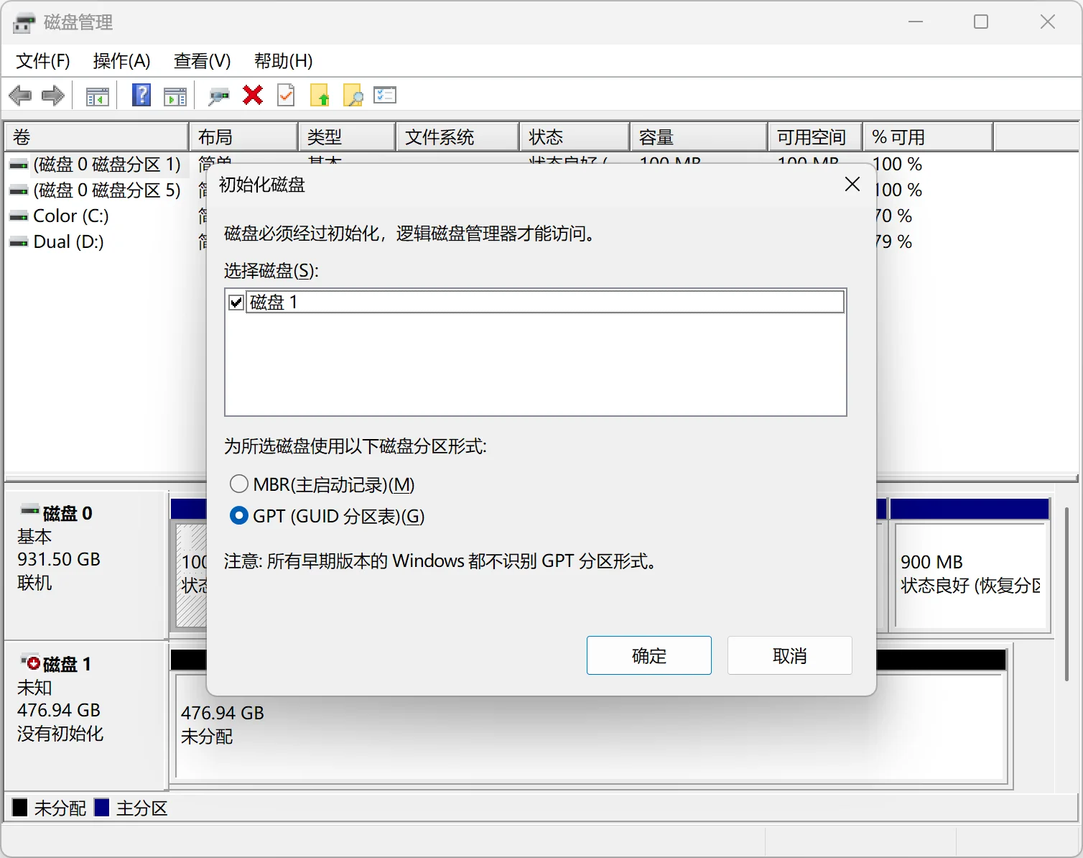Select the 900 MB recovery partition block
This screenshot has width=1083, height=858.
970,575
